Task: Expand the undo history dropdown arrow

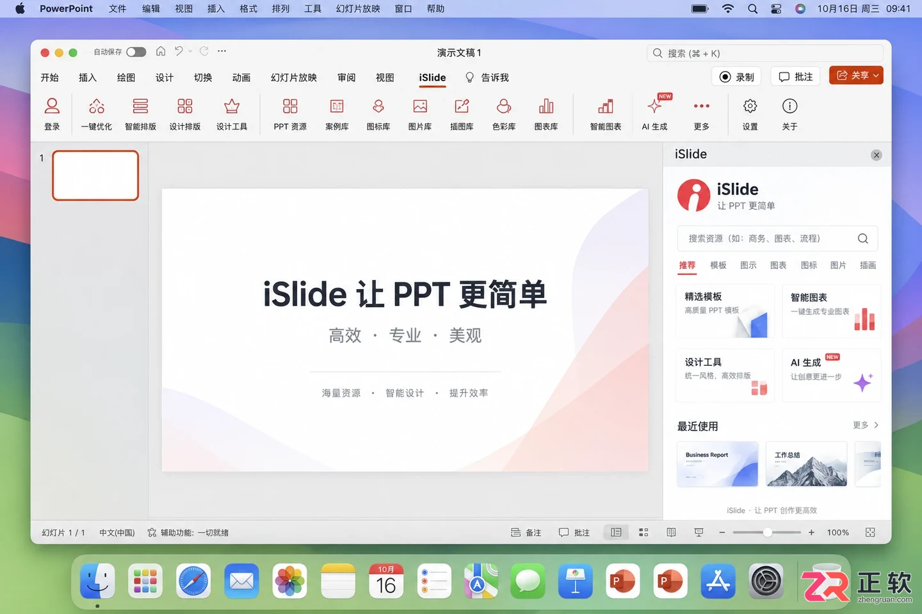Action: pos(190,51)
